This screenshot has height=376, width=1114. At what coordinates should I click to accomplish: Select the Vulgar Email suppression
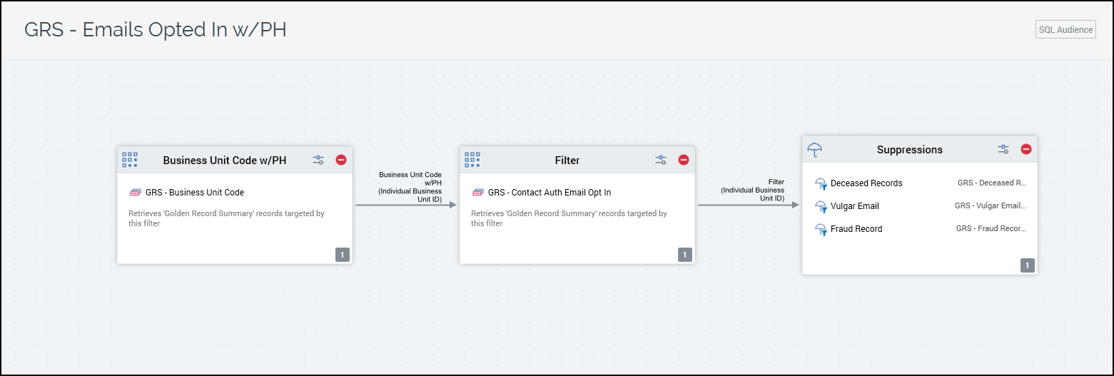tap(854, 206)
